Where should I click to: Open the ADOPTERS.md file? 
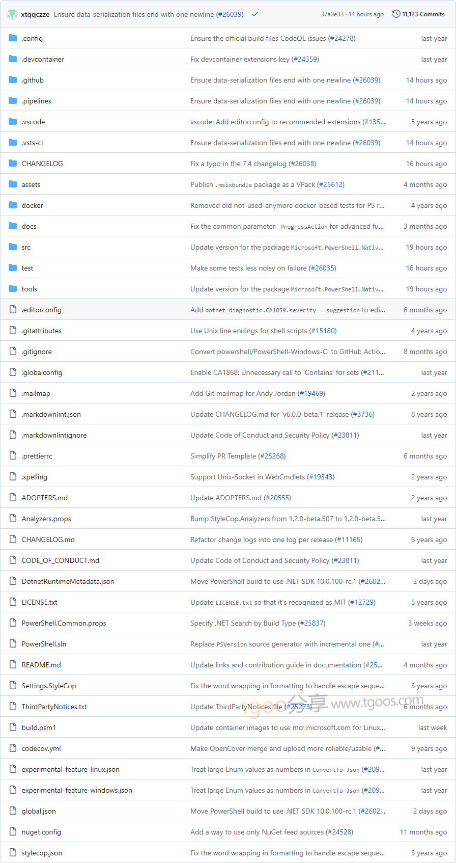(x=44, y=498)
